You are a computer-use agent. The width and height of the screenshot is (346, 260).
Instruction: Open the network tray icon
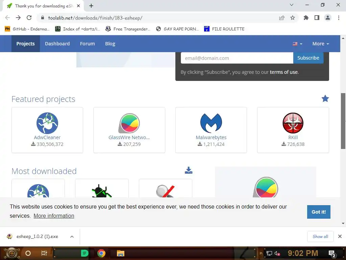[269, 254]
